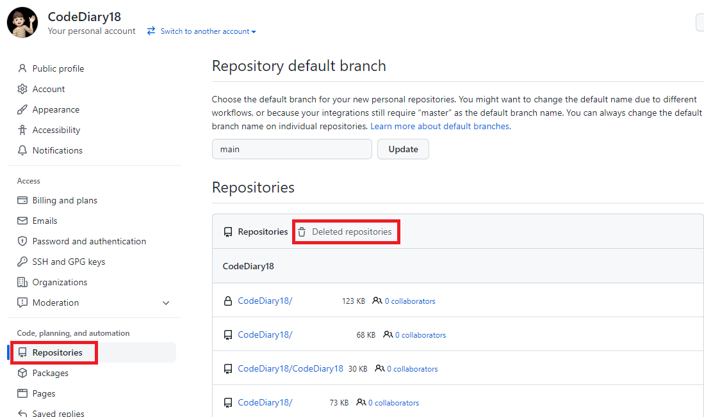The height and width of the screenshot is (417, 704).
Task: Click the Accessibility figure icon
Action: (22, 130)
